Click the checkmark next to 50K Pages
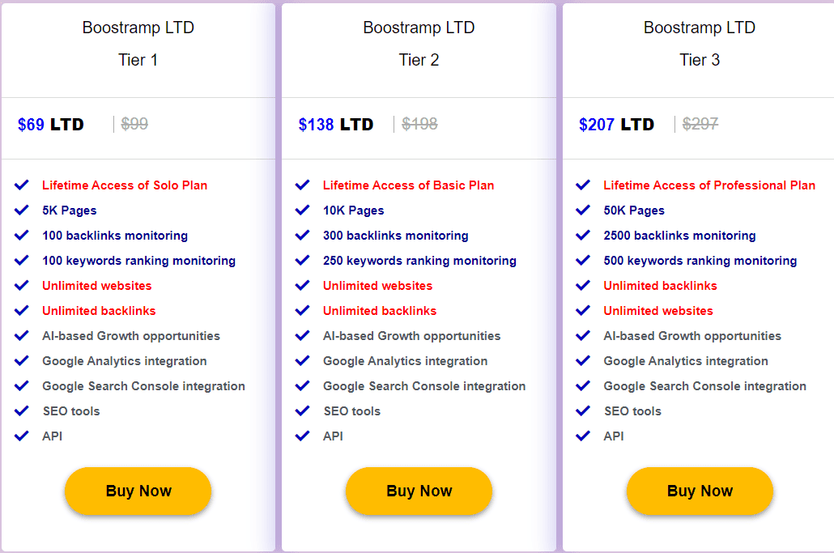This screenshot has height=553, width=834. pyautogui.click(x=583, y=210)
